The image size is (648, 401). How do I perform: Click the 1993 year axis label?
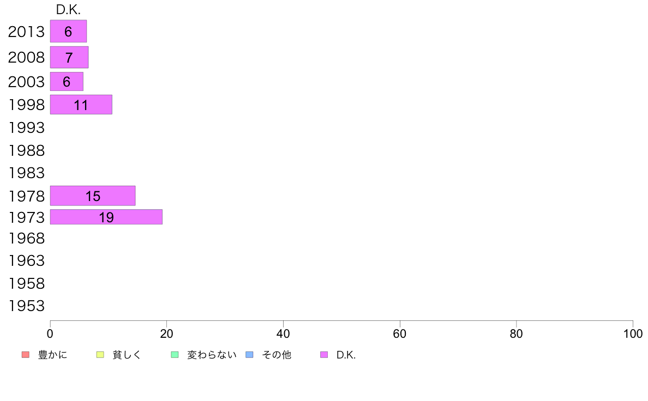[x=26, y=127]
